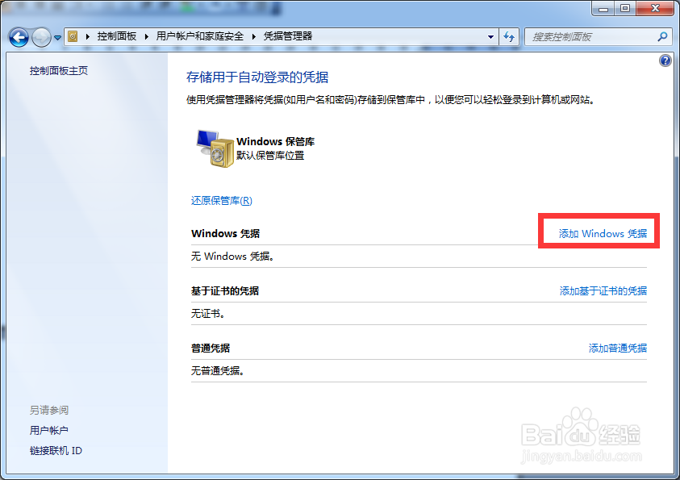The width and height of the screenshot is (680, 480).
Task: Click the Windows 保管库 safe icon
Action: tap(215, 148)
